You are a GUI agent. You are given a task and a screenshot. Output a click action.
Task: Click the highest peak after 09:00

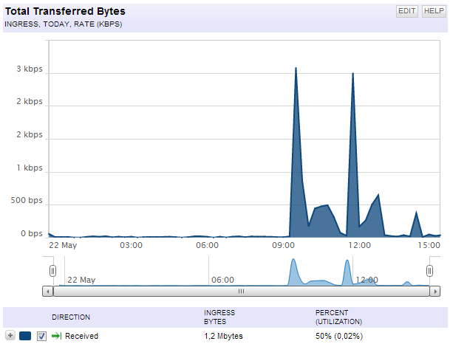(296, 69)
